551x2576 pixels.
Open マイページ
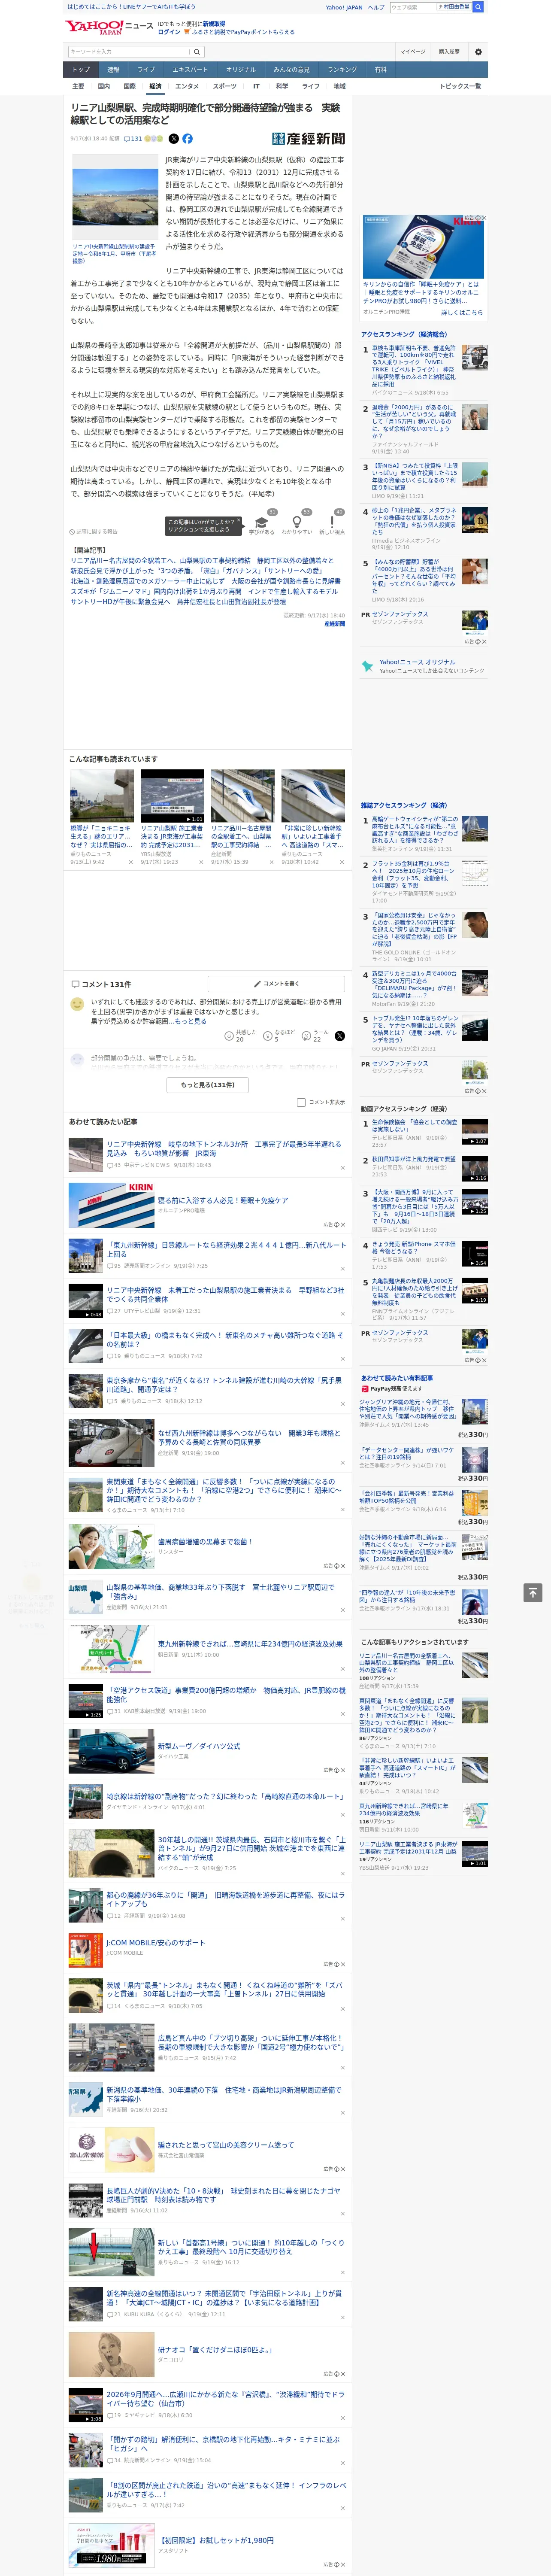coord(413,52)
